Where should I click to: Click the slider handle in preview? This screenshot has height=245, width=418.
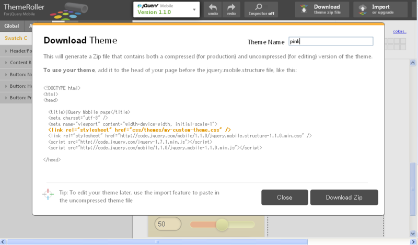222,225
